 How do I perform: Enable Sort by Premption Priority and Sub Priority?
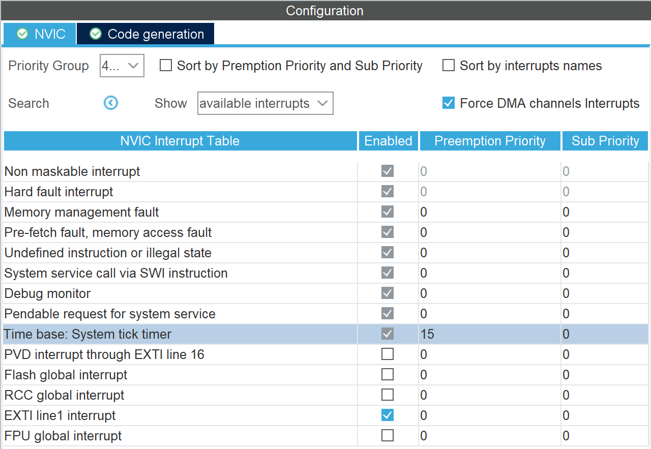tap(166, 66)
